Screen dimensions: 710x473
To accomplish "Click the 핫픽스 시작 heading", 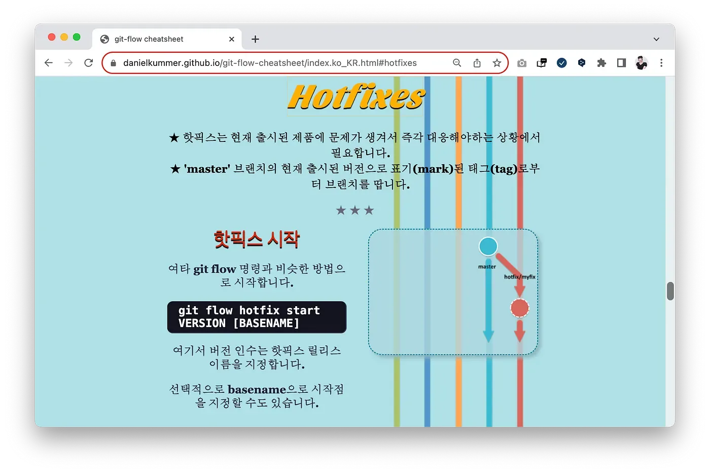I will point(257,239).
